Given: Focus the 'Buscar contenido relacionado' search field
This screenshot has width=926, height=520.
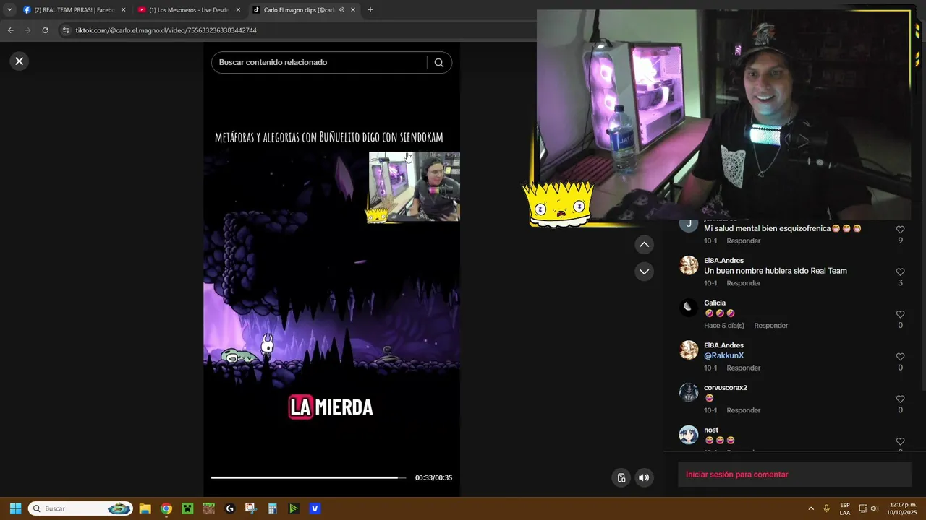Looking at the screenshot, I should pos(320,63).
